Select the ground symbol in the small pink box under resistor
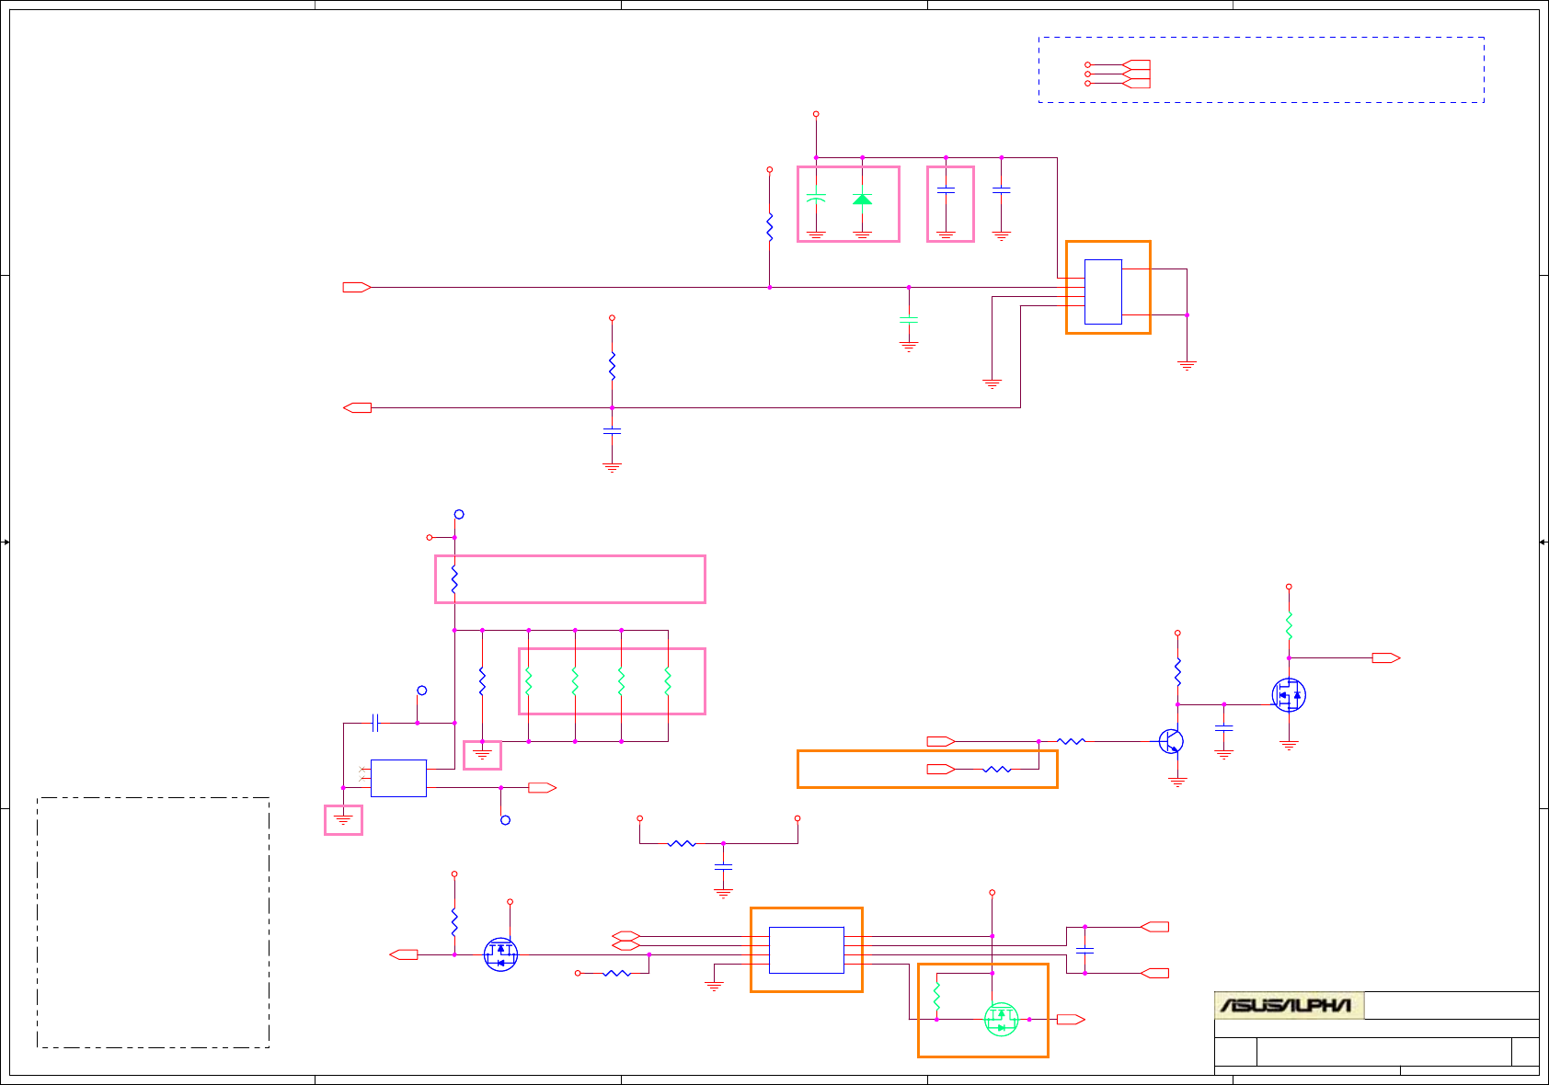1549x1085 pixels. (x=482, y=754)
